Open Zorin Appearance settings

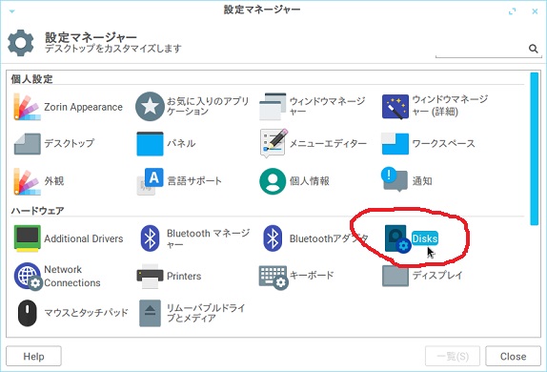point(68,107)
